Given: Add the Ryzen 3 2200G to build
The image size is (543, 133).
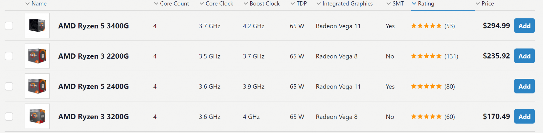Looking at the screenshot, I should (x=524, y=56).
